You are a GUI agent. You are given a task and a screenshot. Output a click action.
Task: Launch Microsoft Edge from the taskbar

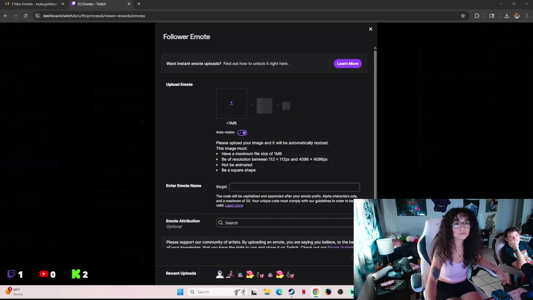pyautogui.click(x=279, y=292)
